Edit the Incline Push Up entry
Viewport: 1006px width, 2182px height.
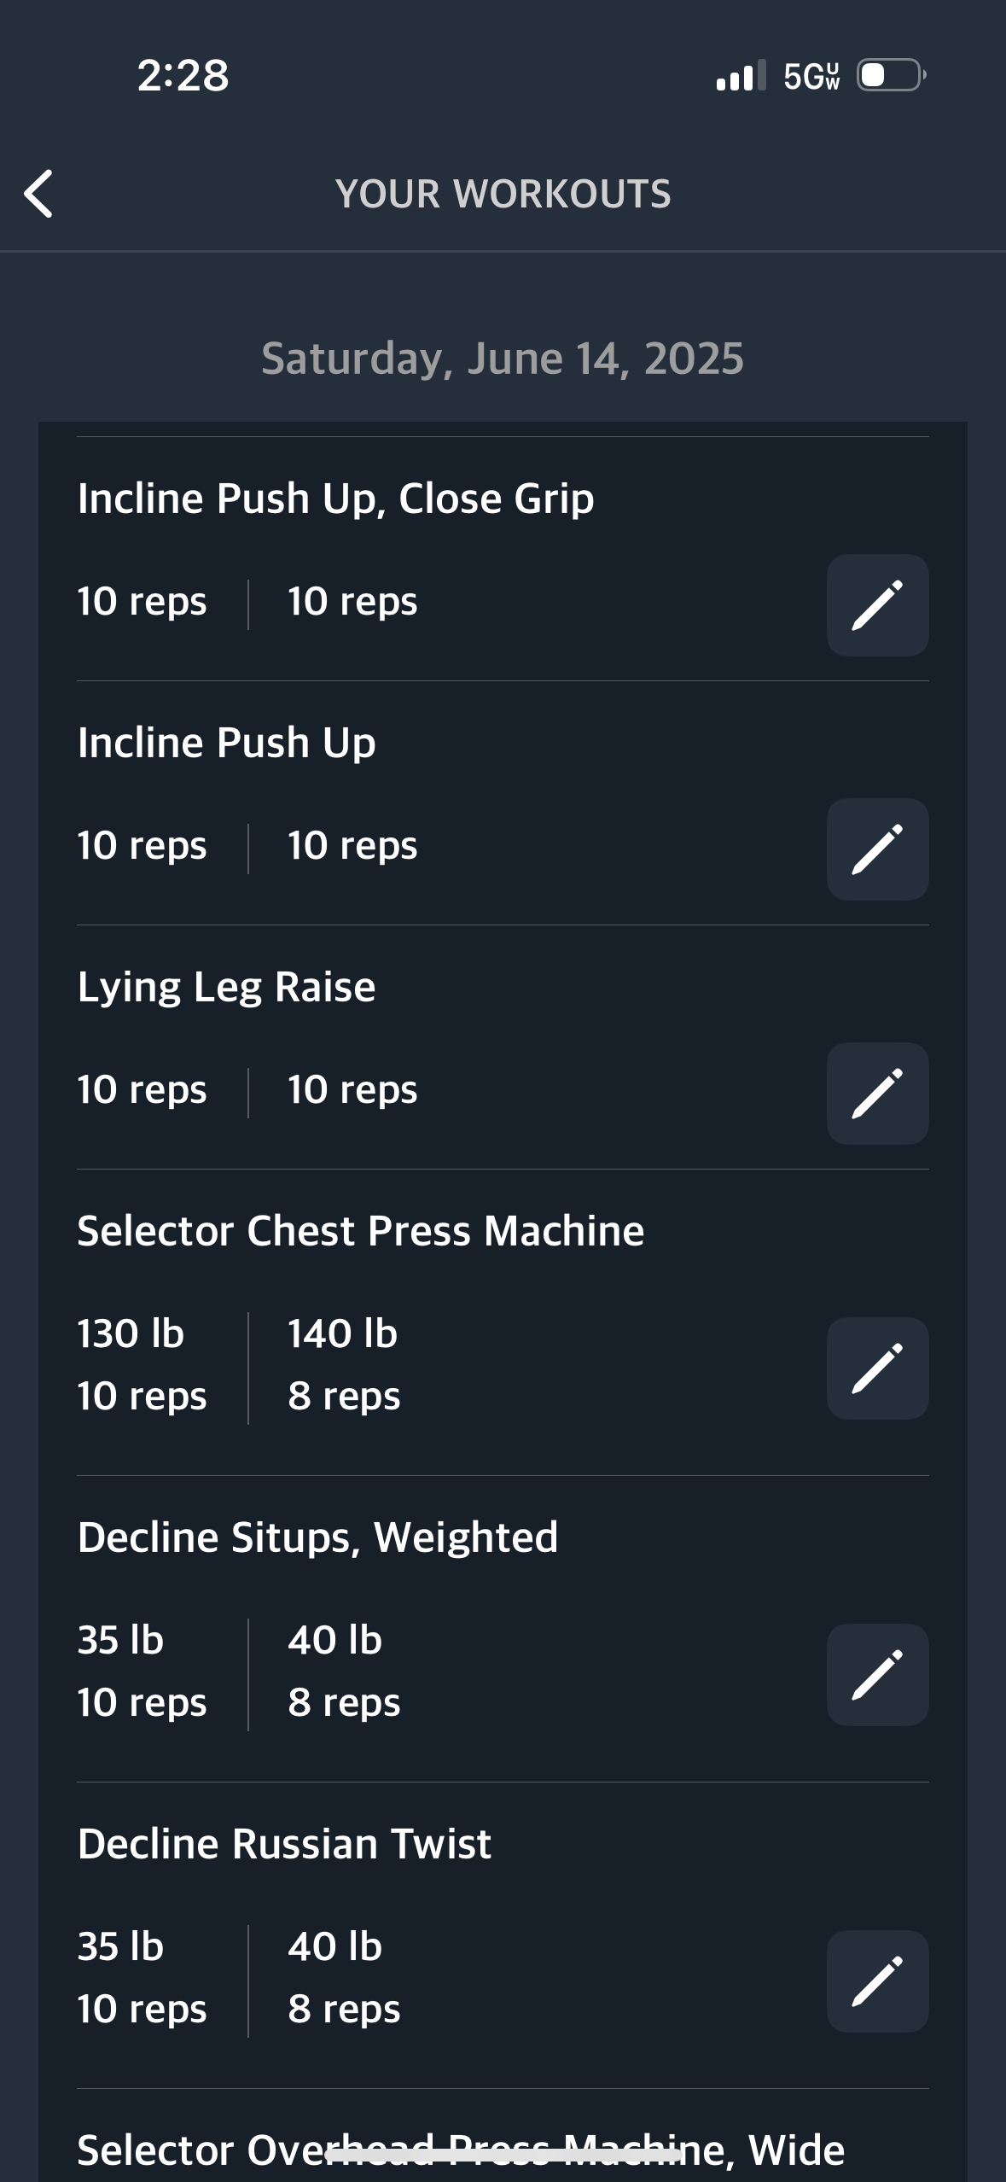coord(877,849)
